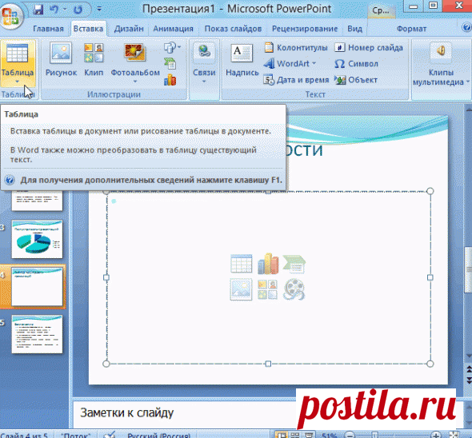
Task: Click the Дата и время button
Action: pos(297,80)
